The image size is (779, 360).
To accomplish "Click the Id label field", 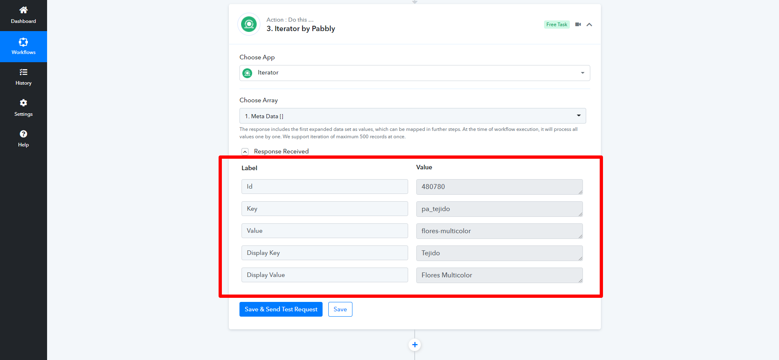I will pyautogui.click(x=325, y=187).
